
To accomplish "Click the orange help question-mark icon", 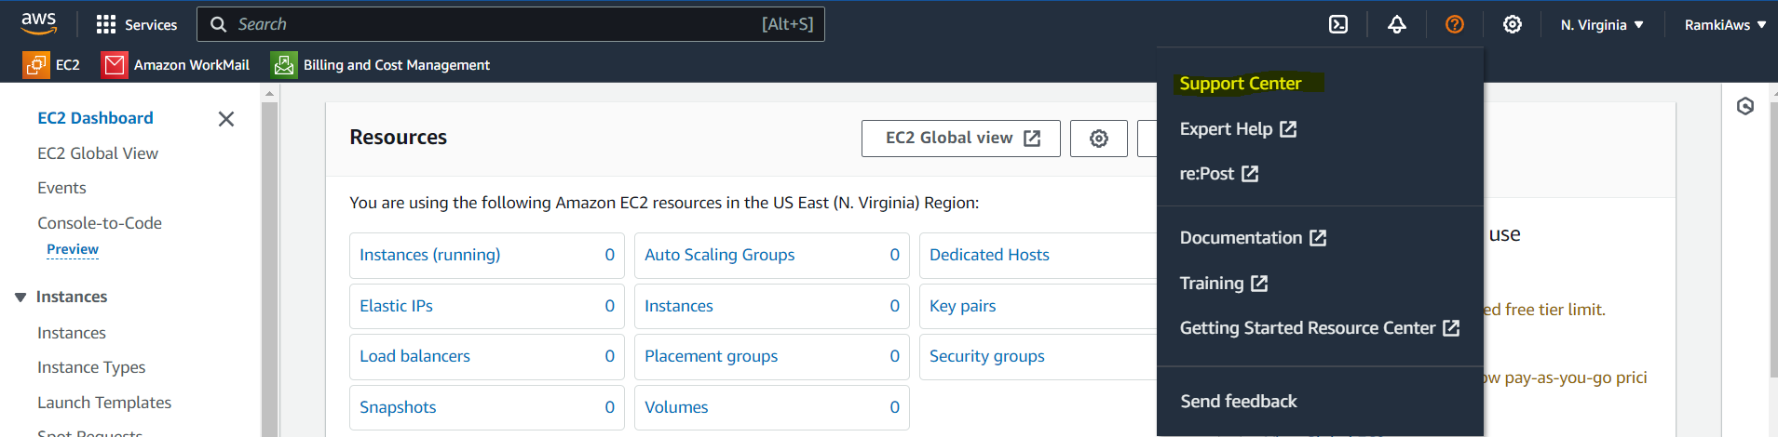I will [x=1454, y=24].
